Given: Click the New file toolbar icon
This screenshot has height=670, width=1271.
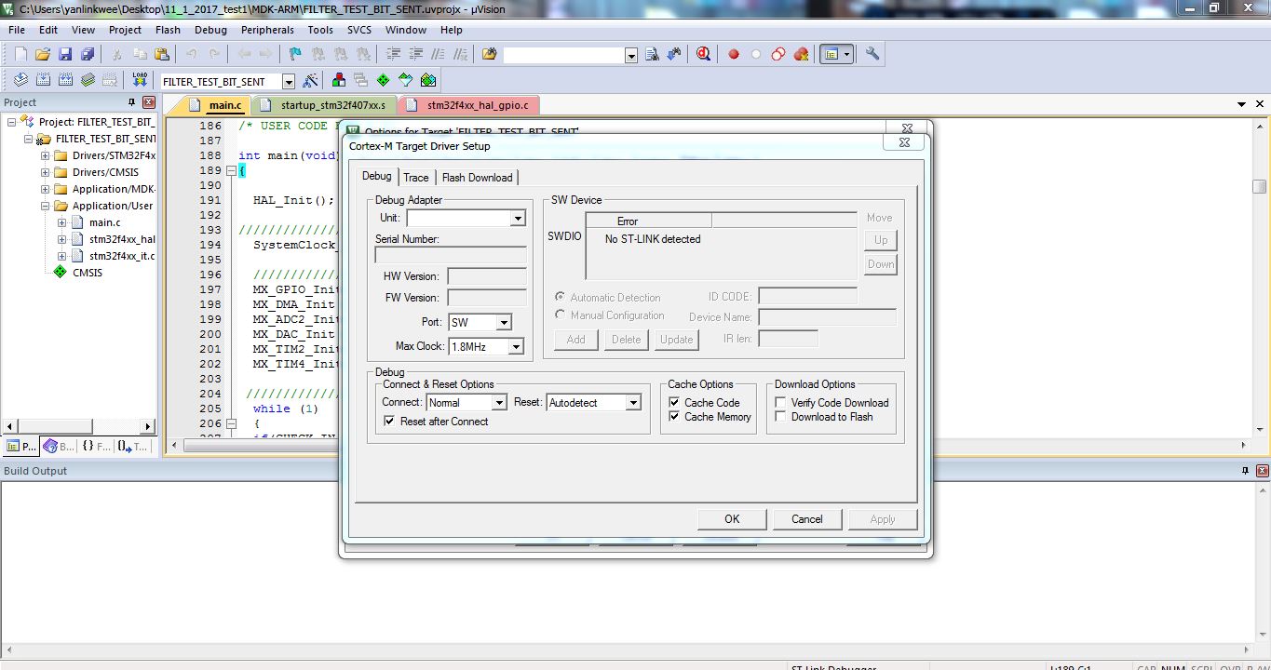Looking at the screenshot, I should 20,55.
